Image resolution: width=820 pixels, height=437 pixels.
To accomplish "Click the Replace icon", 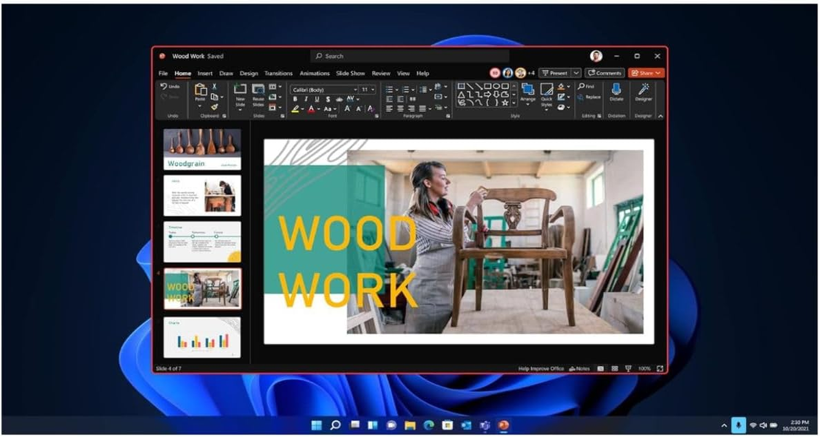I will pos(580,97).
